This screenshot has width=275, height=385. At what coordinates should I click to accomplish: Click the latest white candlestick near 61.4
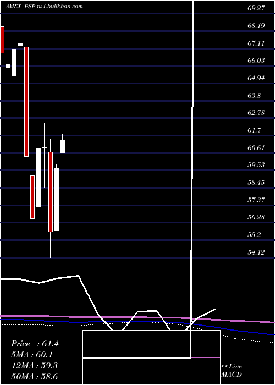[x=63, y=147]
